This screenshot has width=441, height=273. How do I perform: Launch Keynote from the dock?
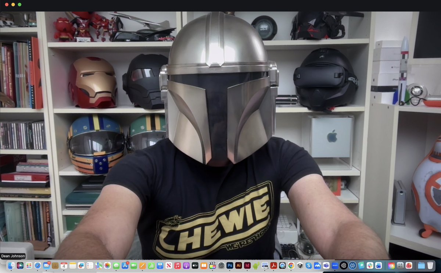tap(160, 265)
